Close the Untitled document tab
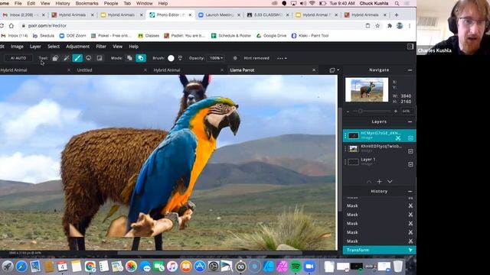490x275 pixels. point(145,70)
